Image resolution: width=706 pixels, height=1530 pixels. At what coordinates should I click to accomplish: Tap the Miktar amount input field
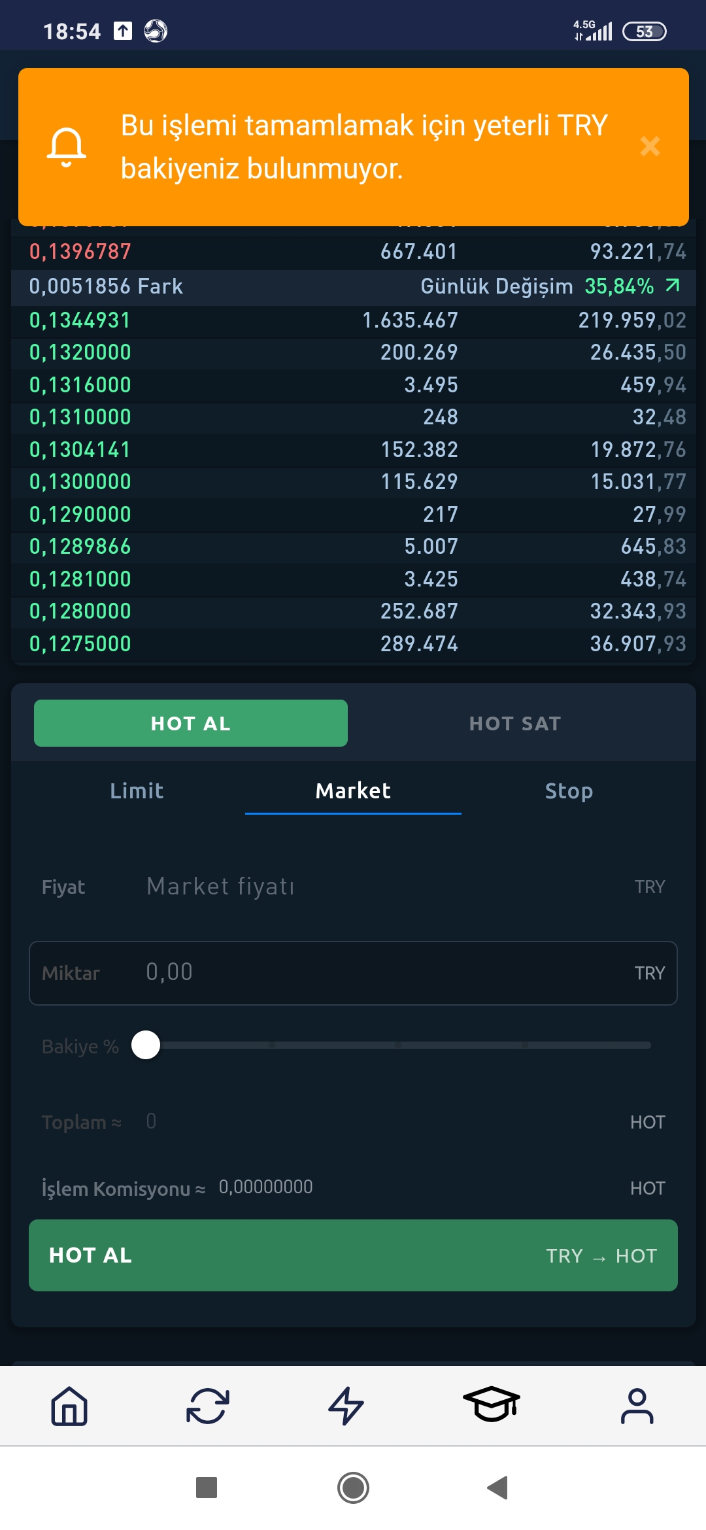click(x=353, y=973)
